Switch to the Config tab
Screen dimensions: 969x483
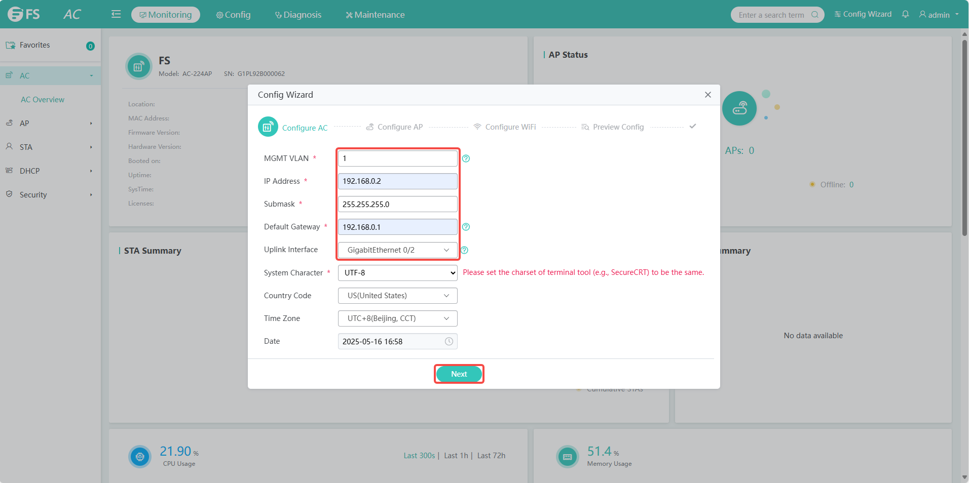[x=233, y=15]
